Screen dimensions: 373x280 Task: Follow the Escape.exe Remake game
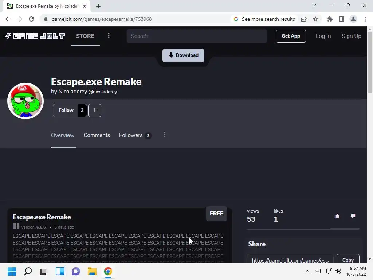click(x=66, y=110)
